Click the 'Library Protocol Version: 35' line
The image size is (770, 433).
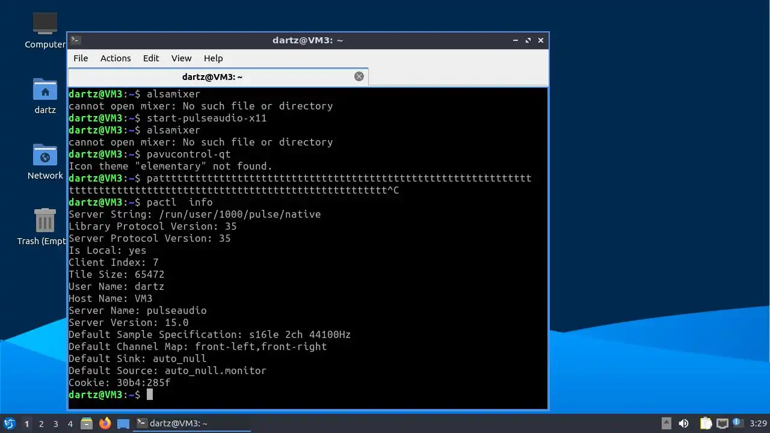point(153,226)
